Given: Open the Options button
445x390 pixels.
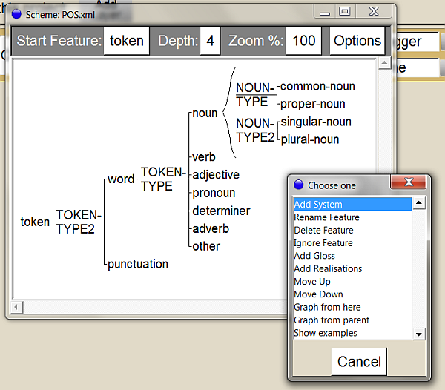Looking at the screenshot, I should point(357,41).
